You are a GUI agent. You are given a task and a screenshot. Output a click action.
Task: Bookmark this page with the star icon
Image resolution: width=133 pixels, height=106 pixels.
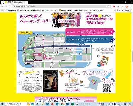coord(108,6)
